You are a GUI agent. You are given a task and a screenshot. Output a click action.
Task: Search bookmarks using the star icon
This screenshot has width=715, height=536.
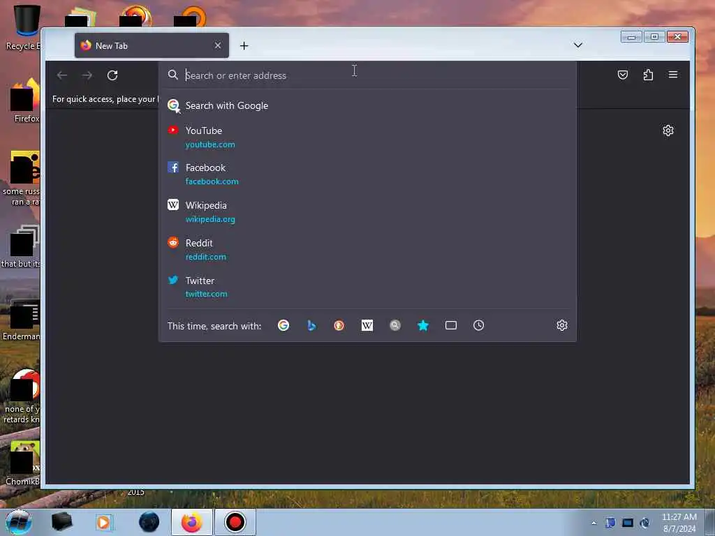coord(423,325)
